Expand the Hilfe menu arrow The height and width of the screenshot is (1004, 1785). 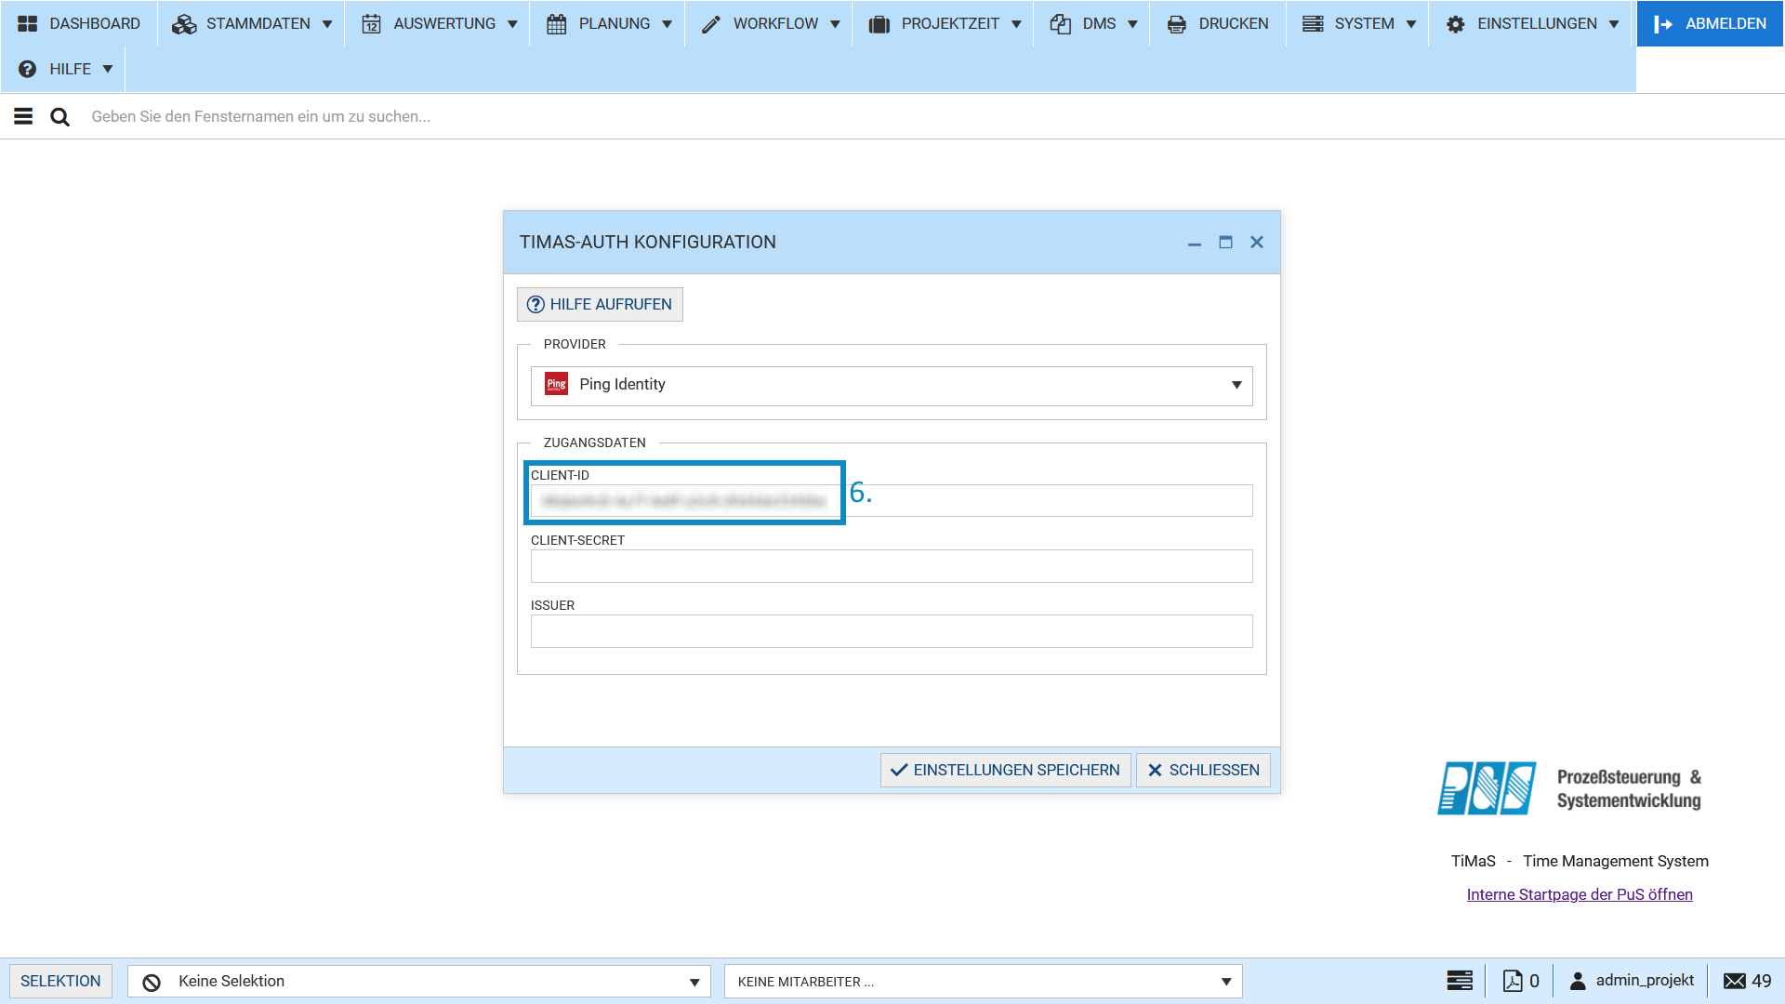coord(108,70)
